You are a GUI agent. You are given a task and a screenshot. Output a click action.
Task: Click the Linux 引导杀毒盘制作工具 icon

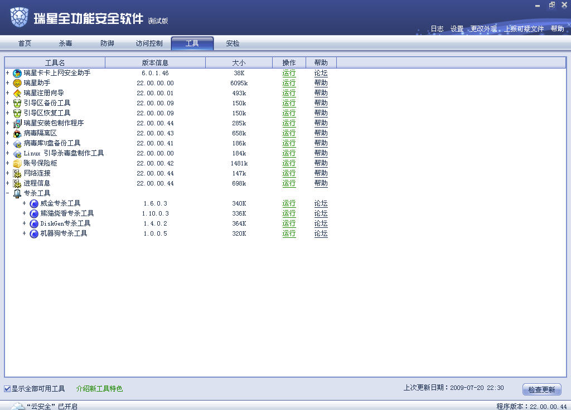coord(17,154)
